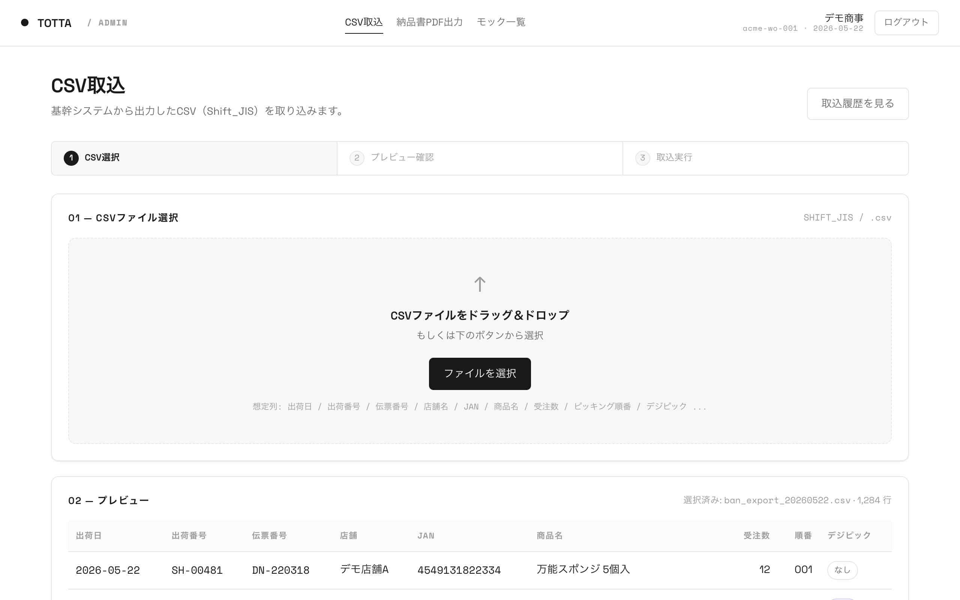
Task: Open the モック一覧 tab
Action: pos(501,22)
